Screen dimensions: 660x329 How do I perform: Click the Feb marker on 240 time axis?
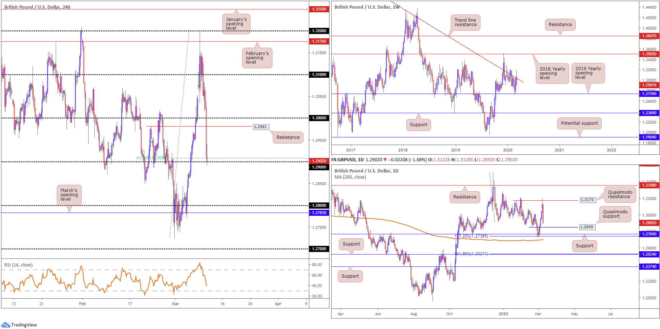pyautogui.click(x=82, y=304)
